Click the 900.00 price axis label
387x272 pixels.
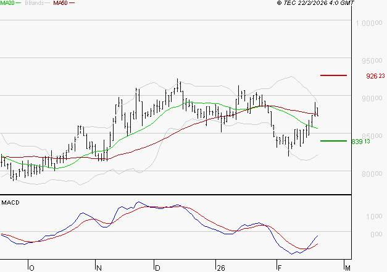click(x=372, y=98)
